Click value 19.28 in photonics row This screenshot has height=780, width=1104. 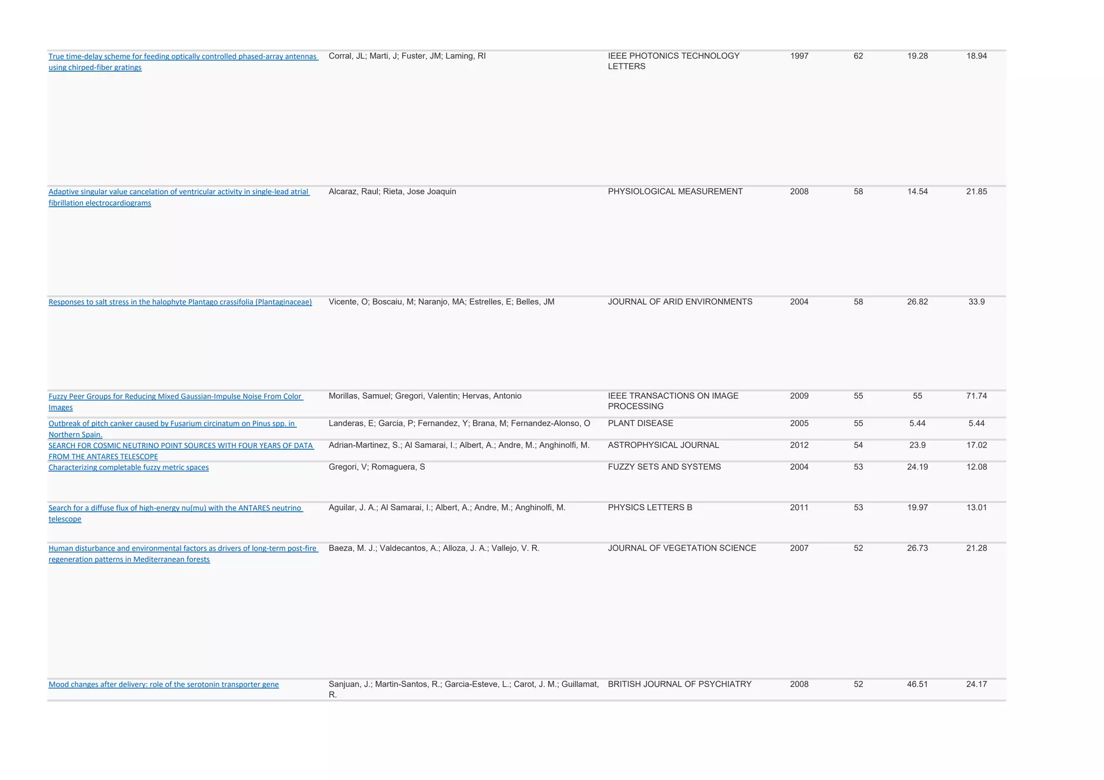[x=917, y=56]
